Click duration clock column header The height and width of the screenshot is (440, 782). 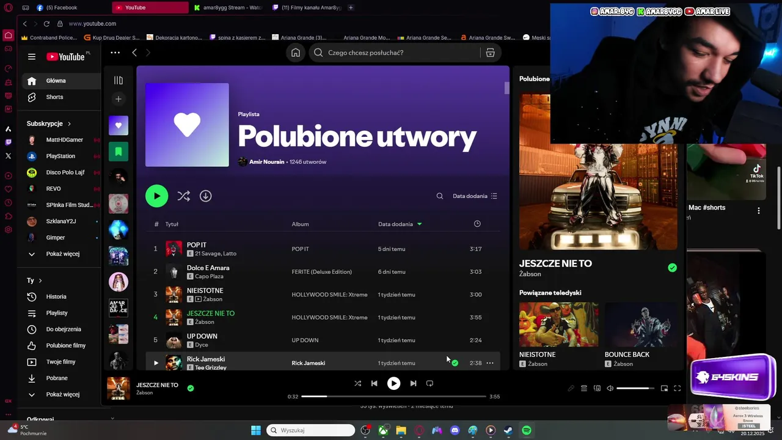coord(477,224)
